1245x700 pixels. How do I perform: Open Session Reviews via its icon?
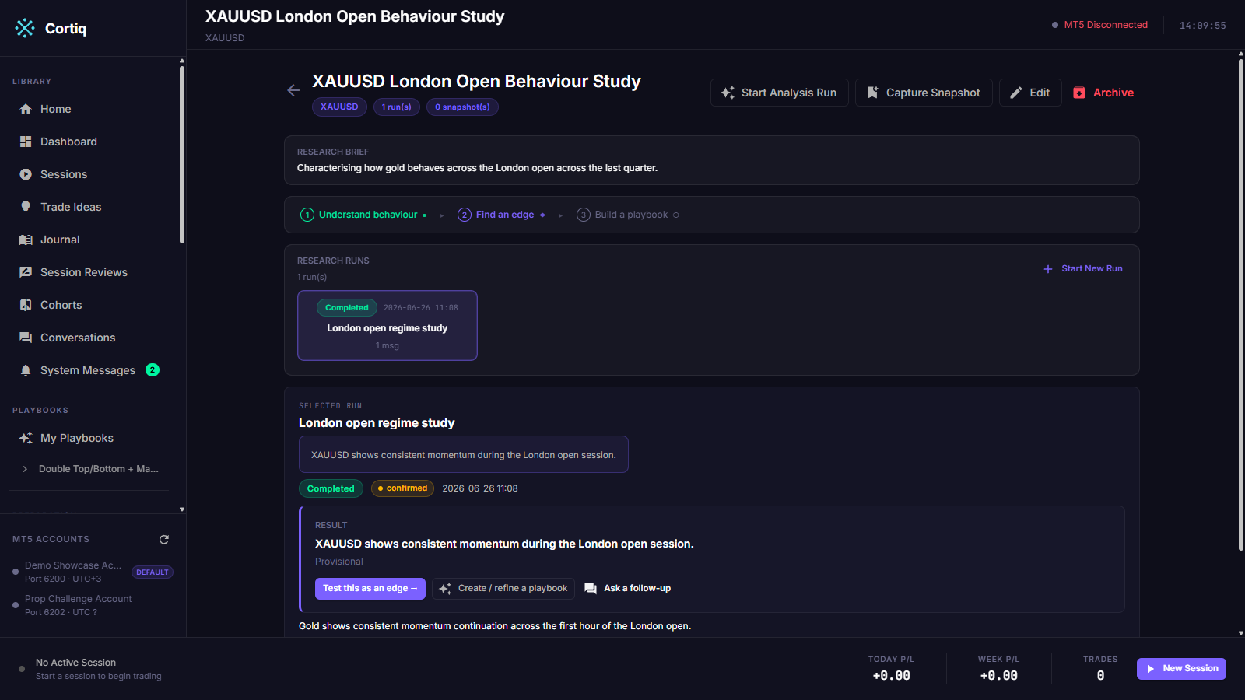click(x=26, y=272)
